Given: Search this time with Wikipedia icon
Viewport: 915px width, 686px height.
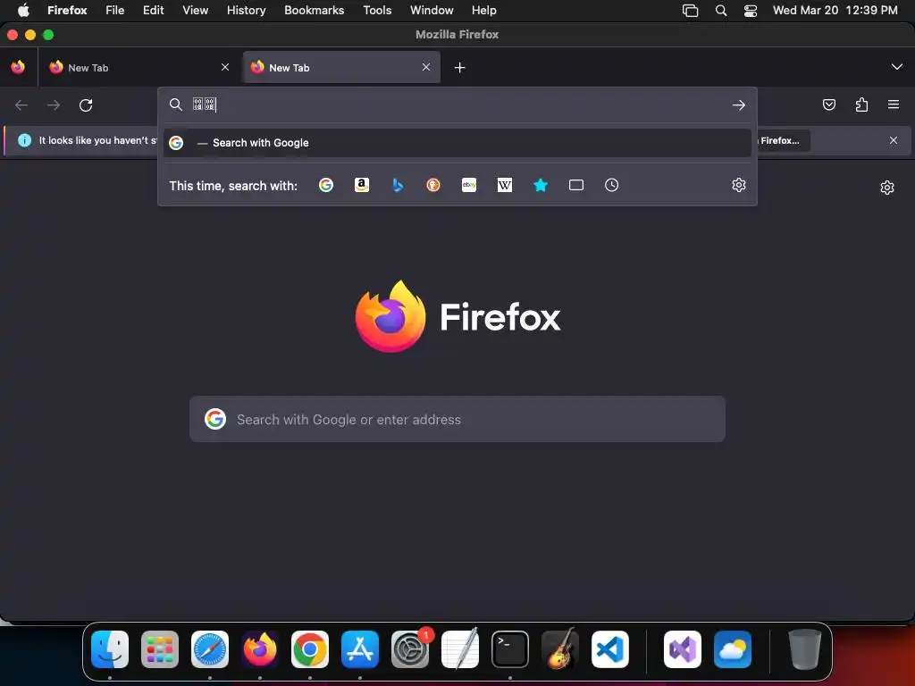Looking at the screenshot, I should pyautogui.click(x=505, y=185).
